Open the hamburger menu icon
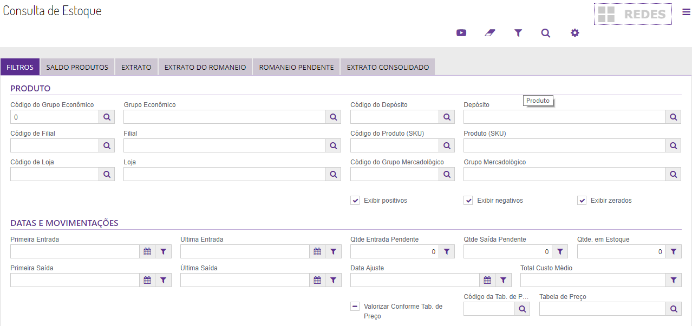Viewport: 692px width, 326px height. [x=686, y=13]
